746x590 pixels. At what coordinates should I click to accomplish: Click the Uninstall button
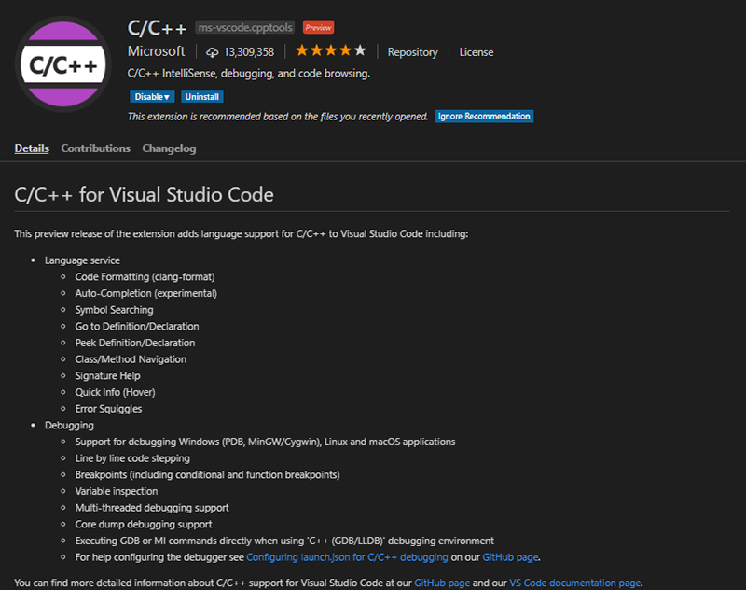point(201,96)
